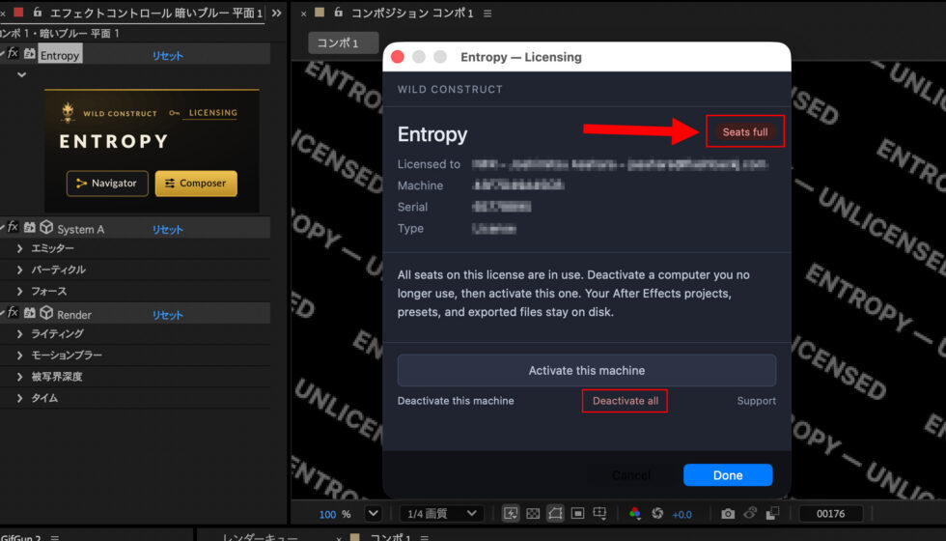Open the 1/4 画質 resolution dropdown
The height and width of the screenshot is (541, 946).
coord(442,513)
